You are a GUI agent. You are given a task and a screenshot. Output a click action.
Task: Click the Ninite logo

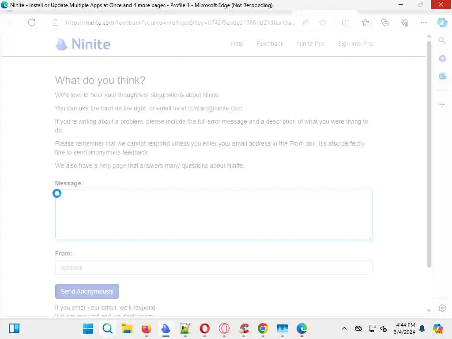pos(83,44)
